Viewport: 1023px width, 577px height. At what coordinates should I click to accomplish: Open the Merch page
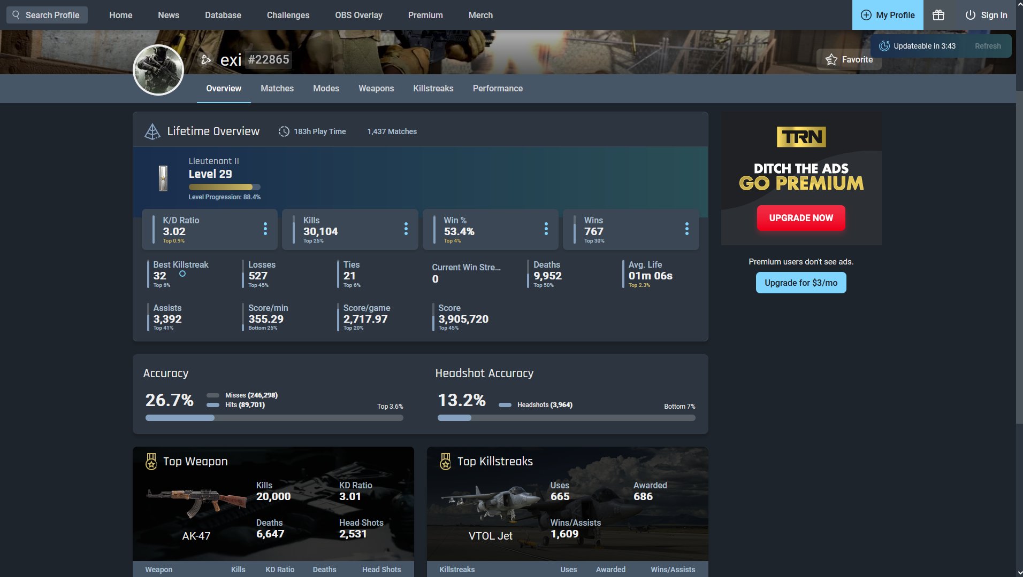[480, 15]
